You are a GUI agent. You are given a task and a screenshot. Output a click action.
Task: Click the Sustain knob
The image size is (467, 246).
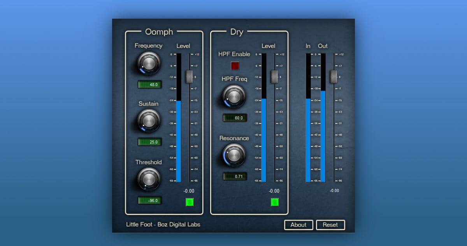[149, 120]
